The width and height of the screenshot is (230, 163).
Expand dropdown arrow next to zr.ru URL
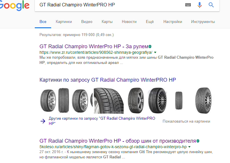[x=155, y=53]
